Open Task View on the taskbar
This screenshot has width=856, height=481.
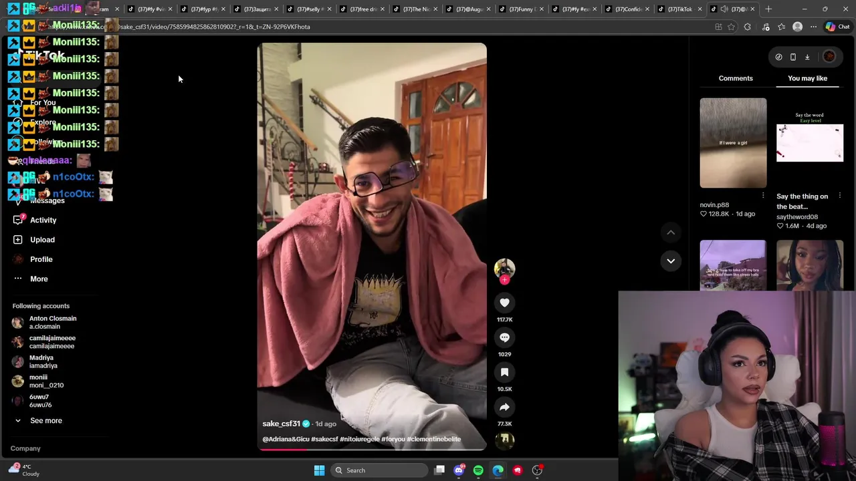pos(439,470)
